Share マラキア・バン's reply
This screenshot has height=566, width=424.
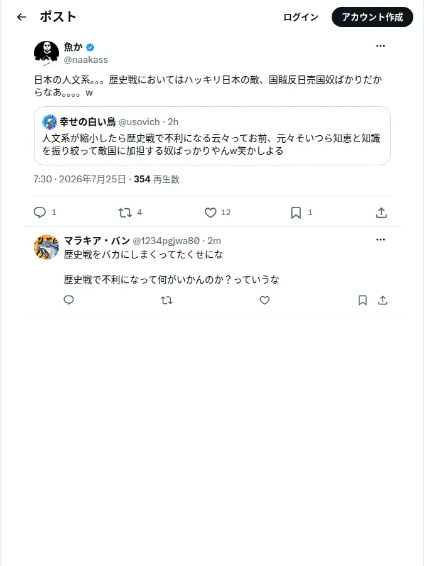click(383, 300)
